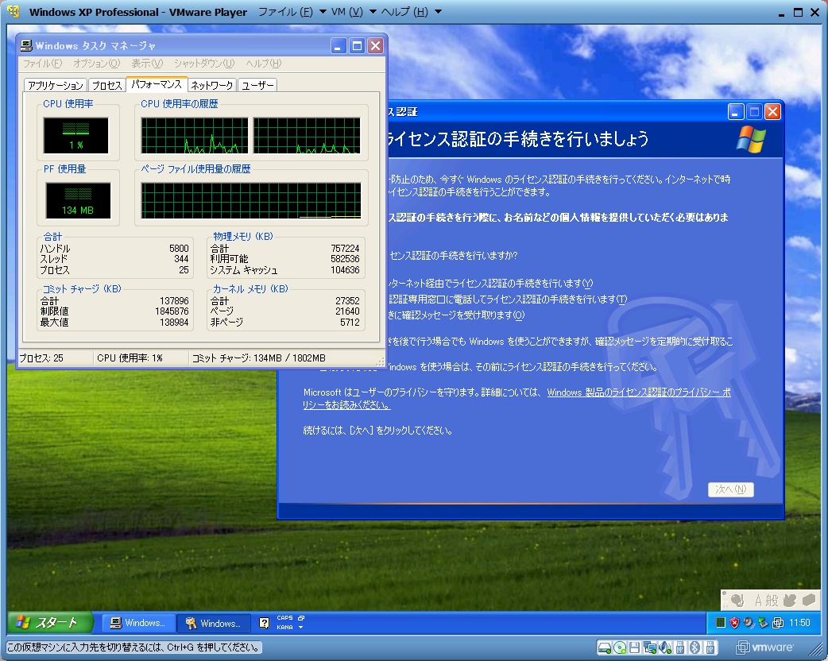Select the パフォーマンス tab
Viewport: 828px width, 661px height.
[x=157, y=84]
